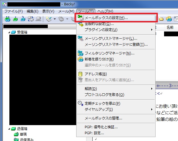Click the greyed-out reply toolbar icon
The image size is (178, 141).
coord(61,19)
